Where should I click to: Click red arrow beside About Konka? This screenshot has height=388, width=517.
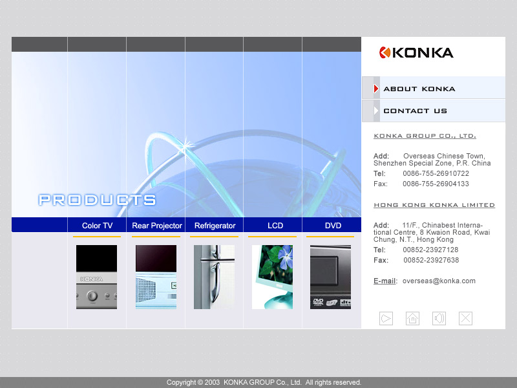tap(376, 89)
